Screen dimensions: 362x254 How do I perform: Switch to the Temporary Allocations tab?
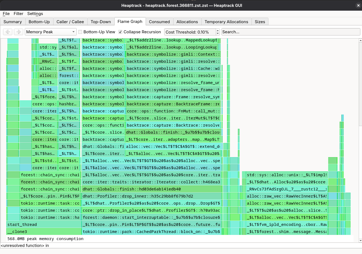point(226,22)
